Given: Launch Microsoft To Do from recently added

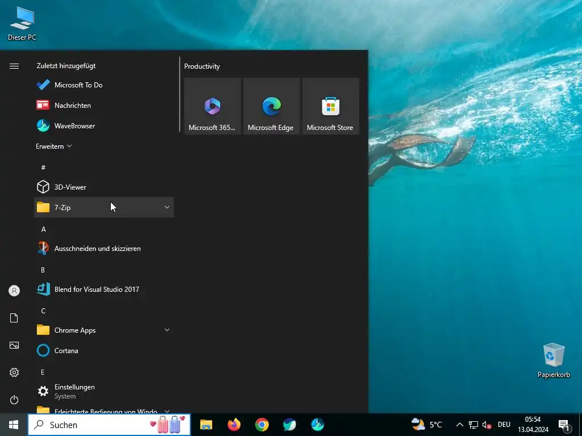Looking at the screenshot, I should coord(104,85).
